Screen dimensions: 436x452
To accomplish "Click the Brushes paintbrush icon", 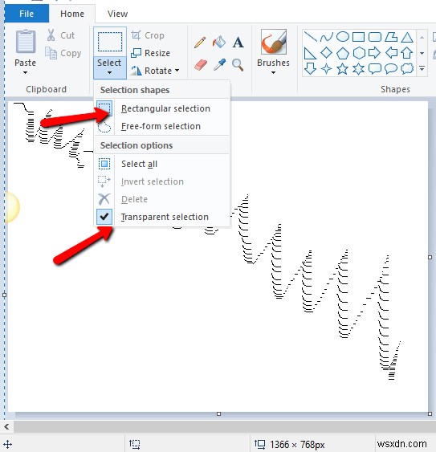I will pos(273,42).
